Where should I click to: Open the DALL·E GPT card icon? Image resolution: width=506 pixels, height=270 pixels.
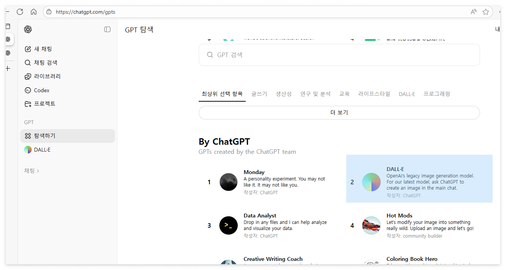[x=371, y=182]
